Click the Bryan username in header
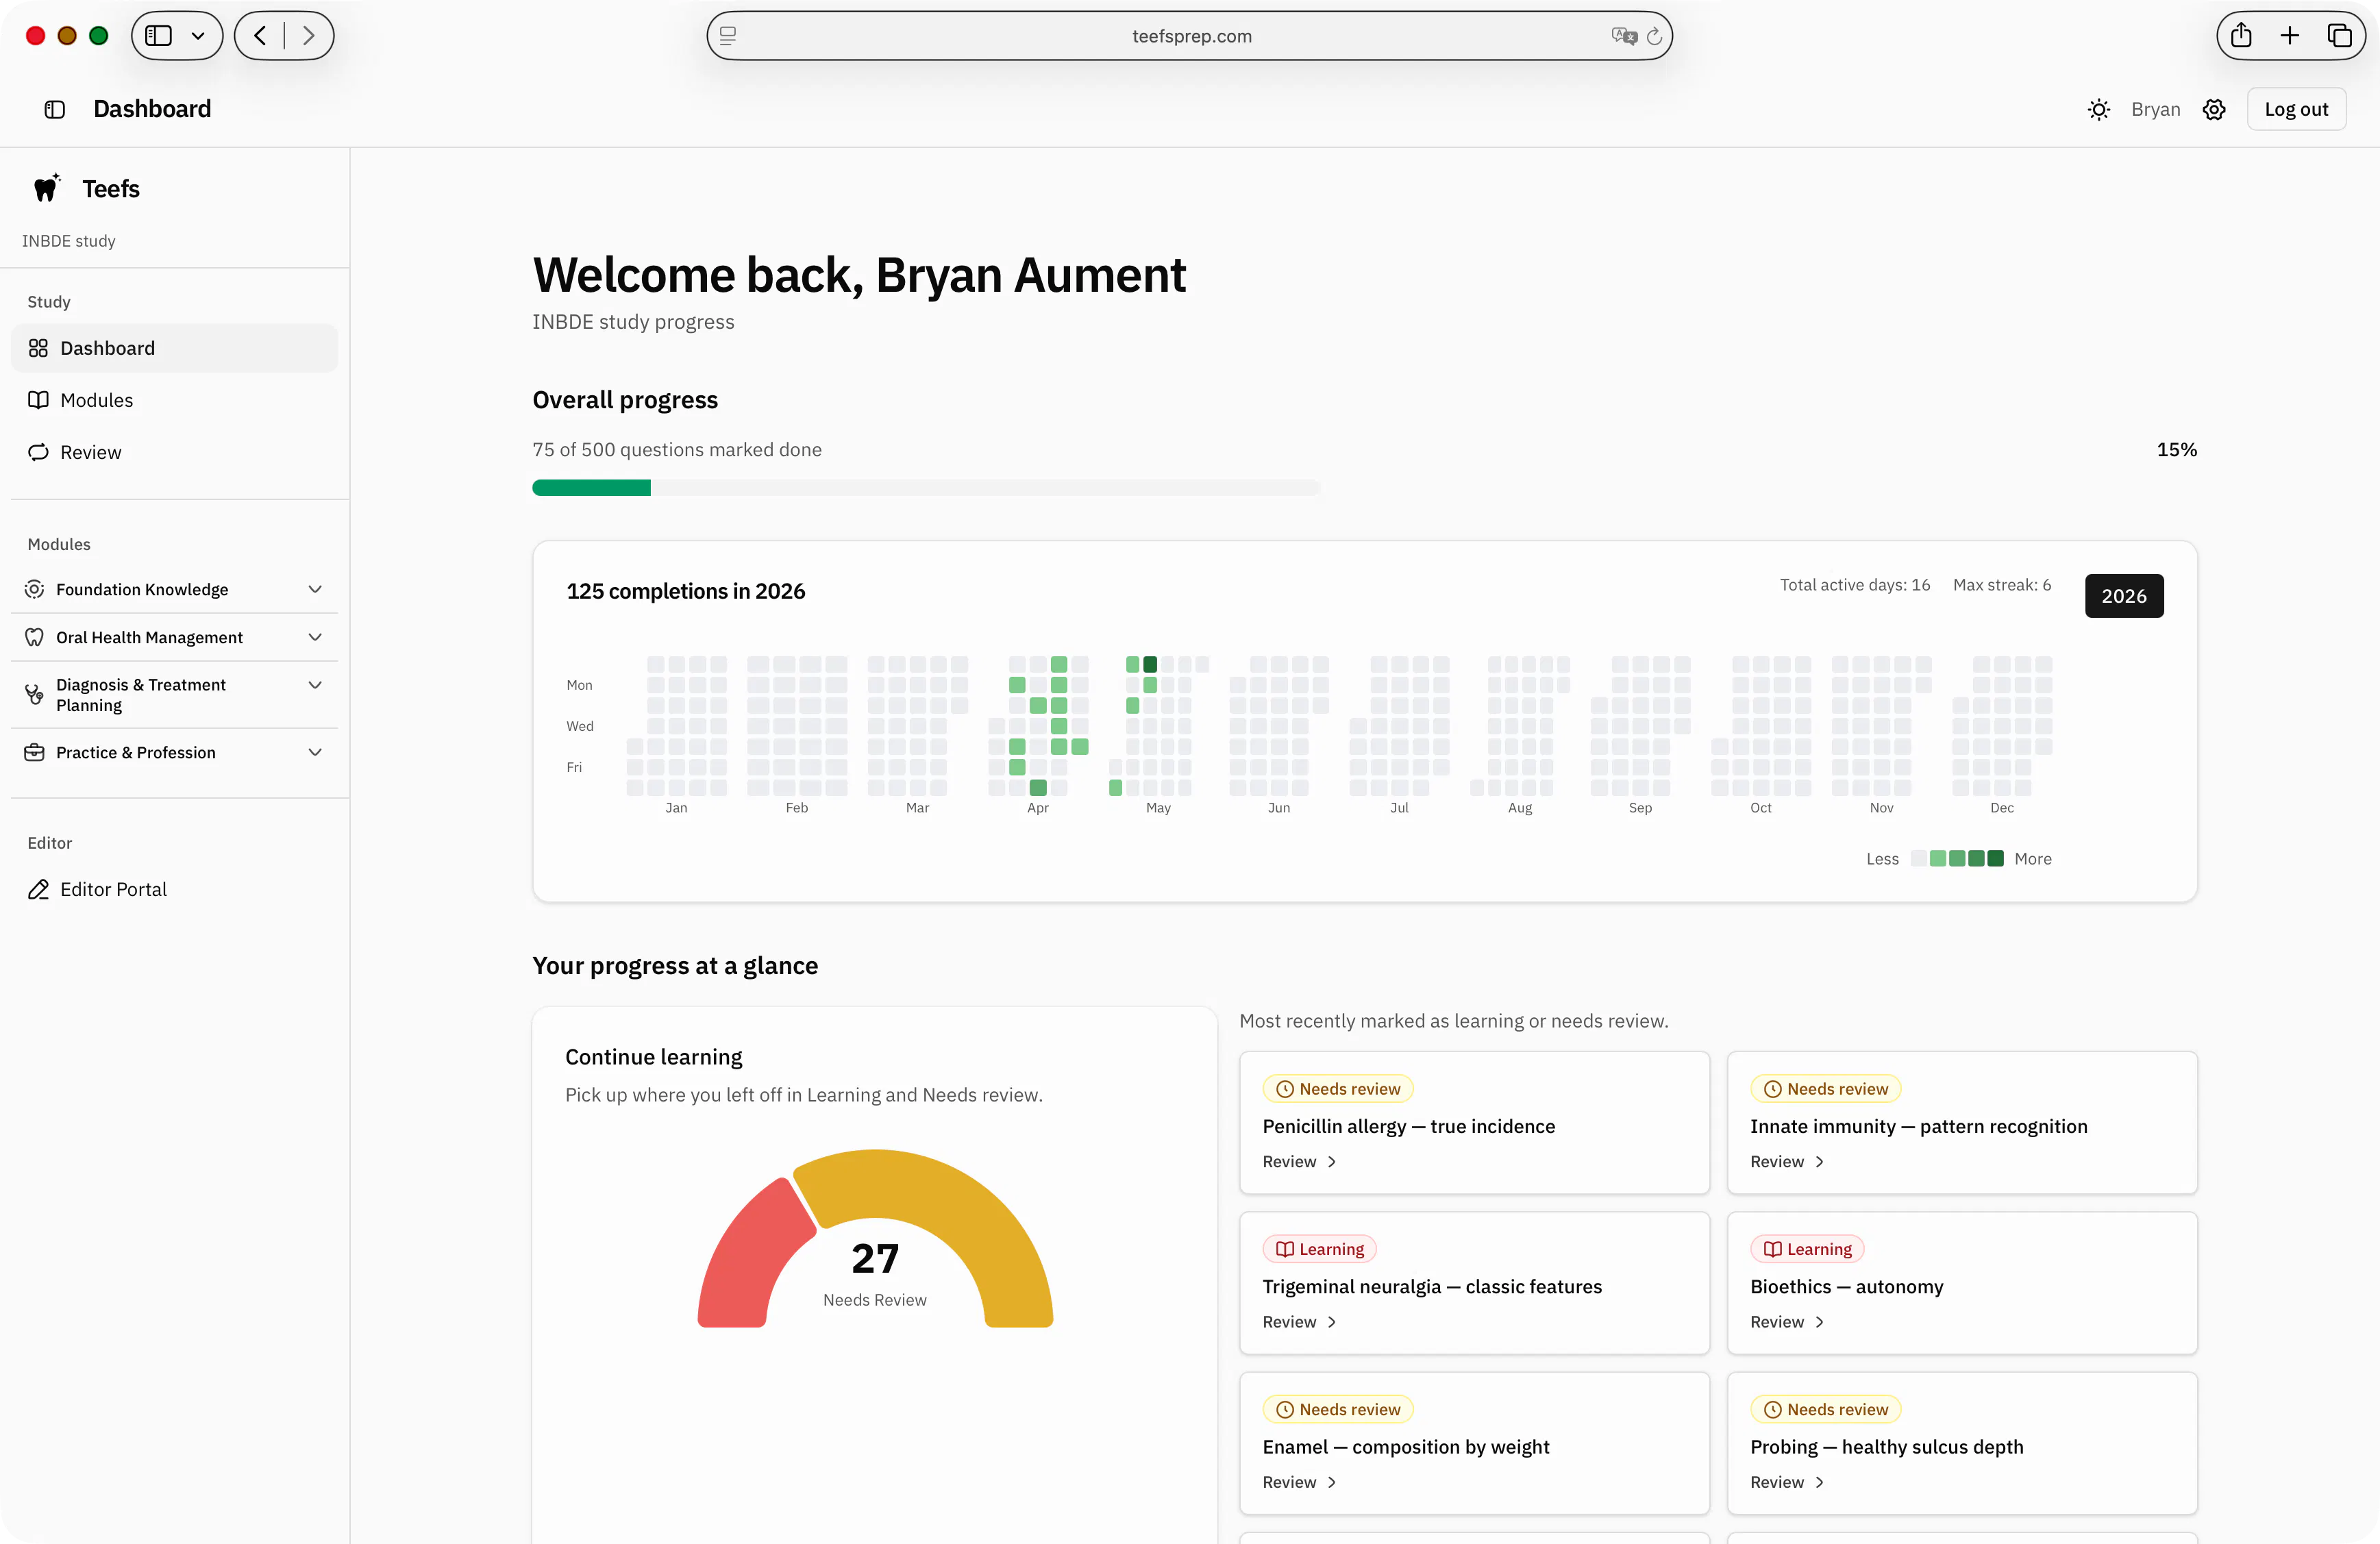The image size is (2380, 1544). pyautogui.click(x=2155, y=109)
